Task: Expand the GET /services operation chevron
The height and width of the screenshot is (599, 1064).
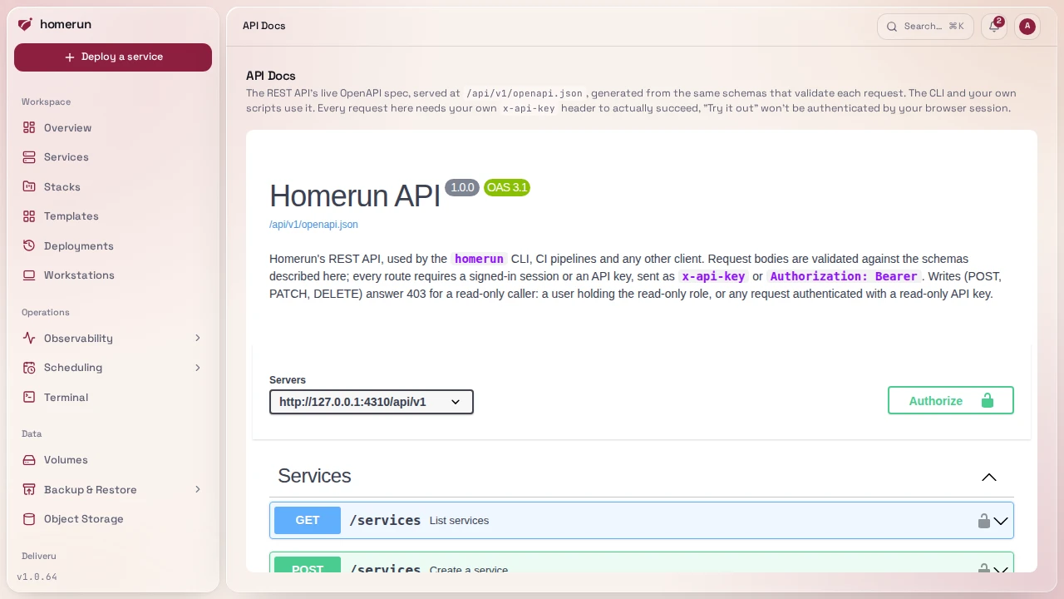Action: 1001,521
